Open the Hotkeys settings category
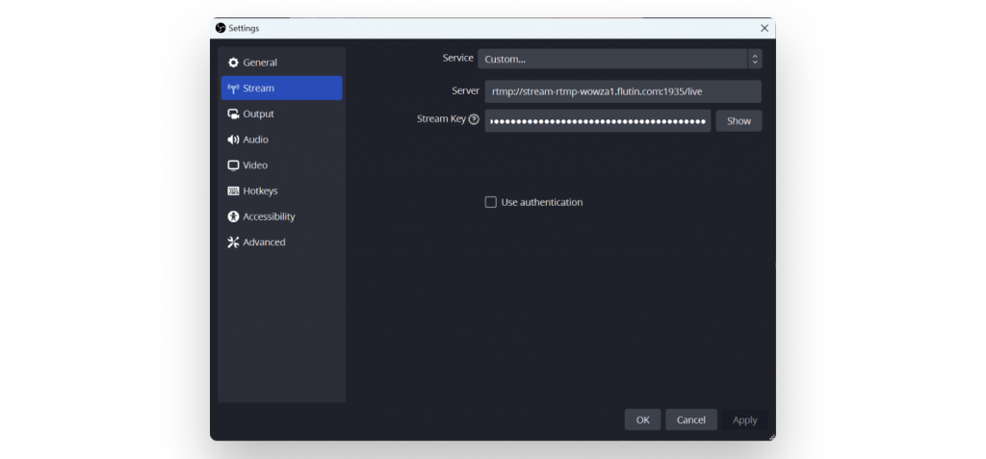Screen dimensions: 986x459 coord(281,191)
